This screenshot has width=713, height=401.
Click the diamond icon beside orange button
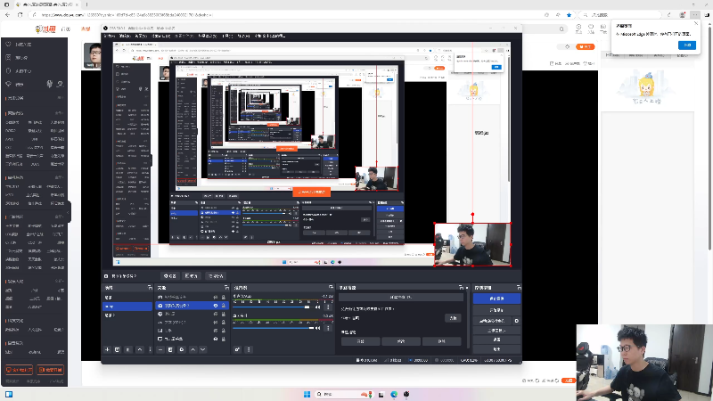coord(567,47)
